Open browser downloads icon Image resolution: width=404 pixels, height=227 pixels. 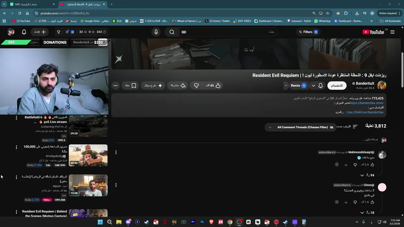pos(357,13)
